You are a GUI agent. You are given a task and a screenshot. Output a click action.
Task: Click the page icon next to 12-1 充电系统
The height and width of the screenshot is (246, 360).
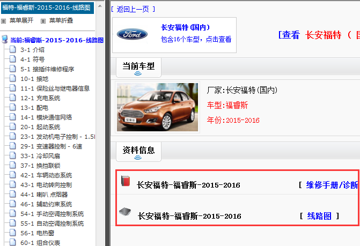click(x=13, y=98)
